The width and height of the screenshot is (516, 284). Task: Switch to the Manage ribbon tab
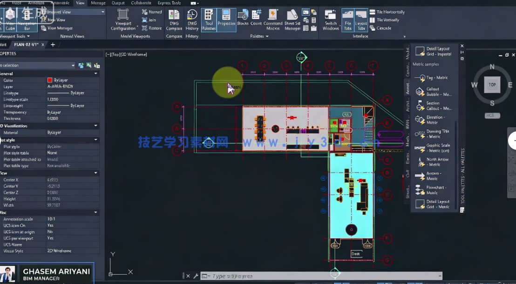click(97, 2)
